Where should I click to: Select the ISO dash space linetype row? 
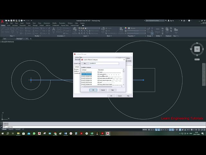102,74
